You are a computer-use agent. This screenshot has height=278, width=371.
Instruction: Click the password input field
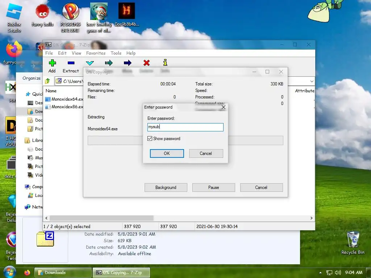185,127
